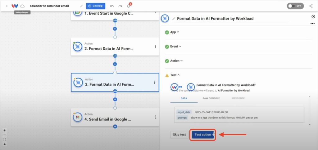This screenshot has width=318, height=150.
Task: Zoom out on the canvas
Action: (5, 135)
